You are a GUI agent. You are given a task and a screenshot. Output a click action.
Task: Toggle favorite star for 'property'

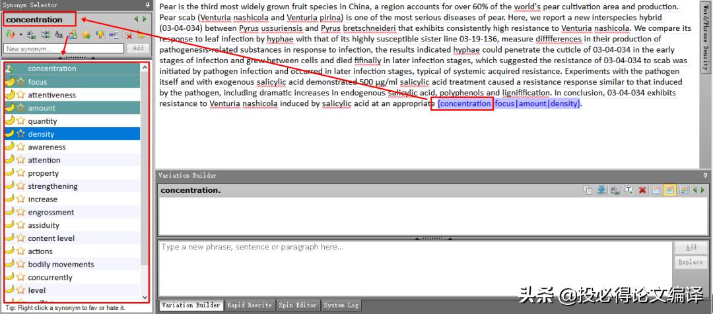pyautogui.click(x=20, y=173)
